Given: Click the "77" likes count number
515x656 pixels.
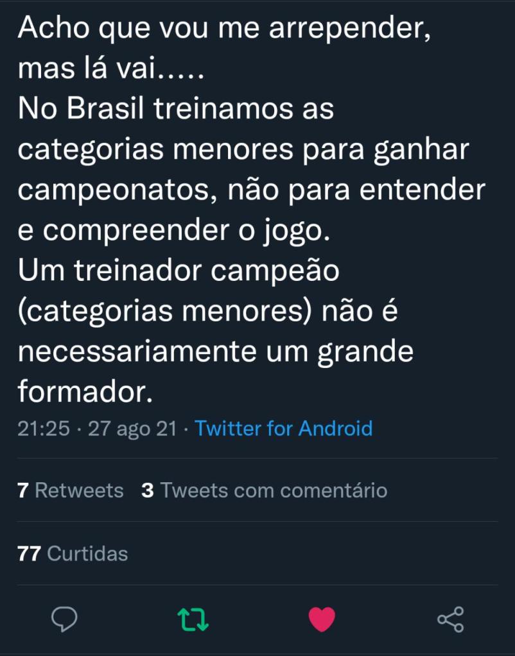Looking at the screenshot, I should click(x=30, y=553).
